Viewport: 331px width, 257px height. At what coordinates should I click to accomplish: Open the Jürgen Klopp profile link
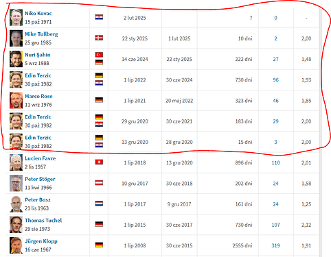[41, 241]
